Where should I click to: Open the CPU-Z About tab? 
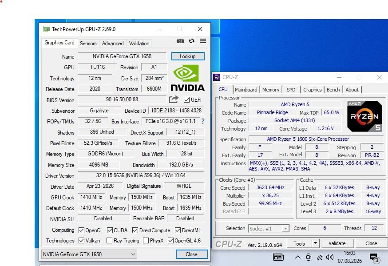coord(352,90)
